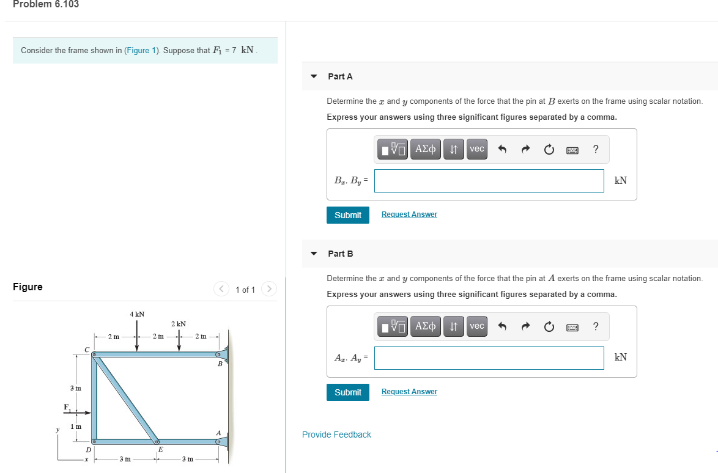The width and height of the screenshot is (718, 473).
Task: Click the vec button in Part B editor
Action: tap(476, 326)
